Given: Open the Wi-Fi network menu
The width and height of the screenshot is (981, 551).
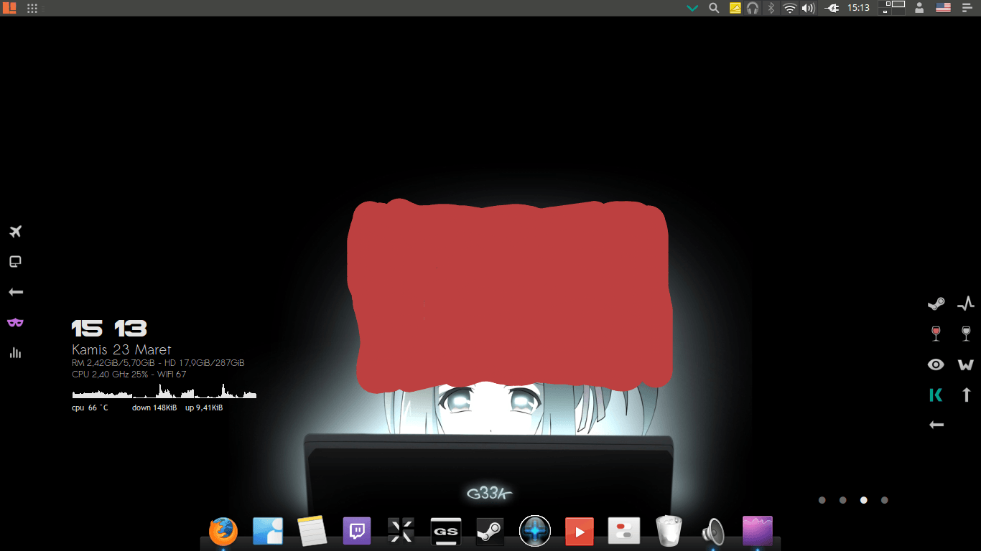Looking at the screenshot, I should click(x=790, y=8).
